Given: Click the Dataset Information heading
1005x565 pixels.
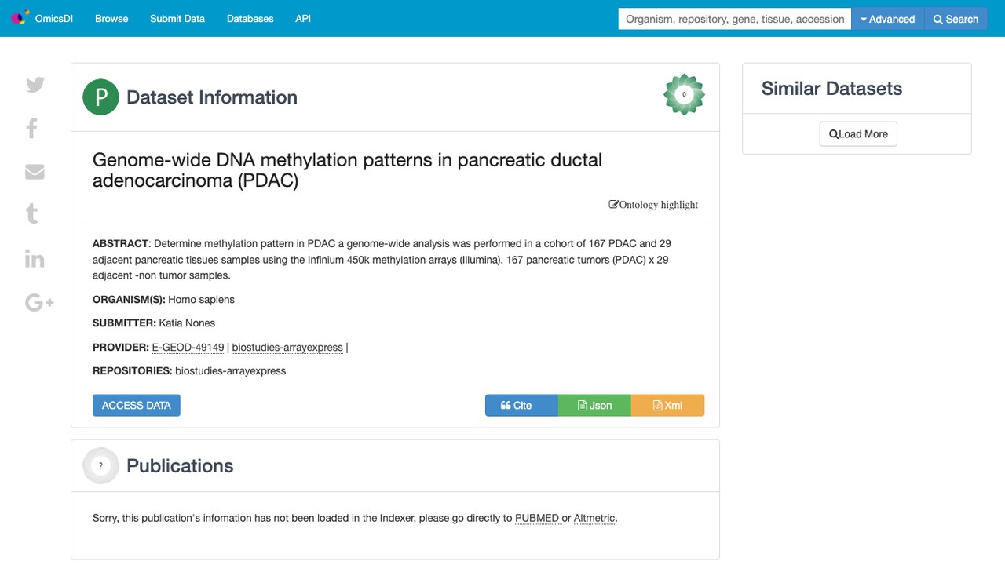Looking at the screenshot, I should coord(212,97).
